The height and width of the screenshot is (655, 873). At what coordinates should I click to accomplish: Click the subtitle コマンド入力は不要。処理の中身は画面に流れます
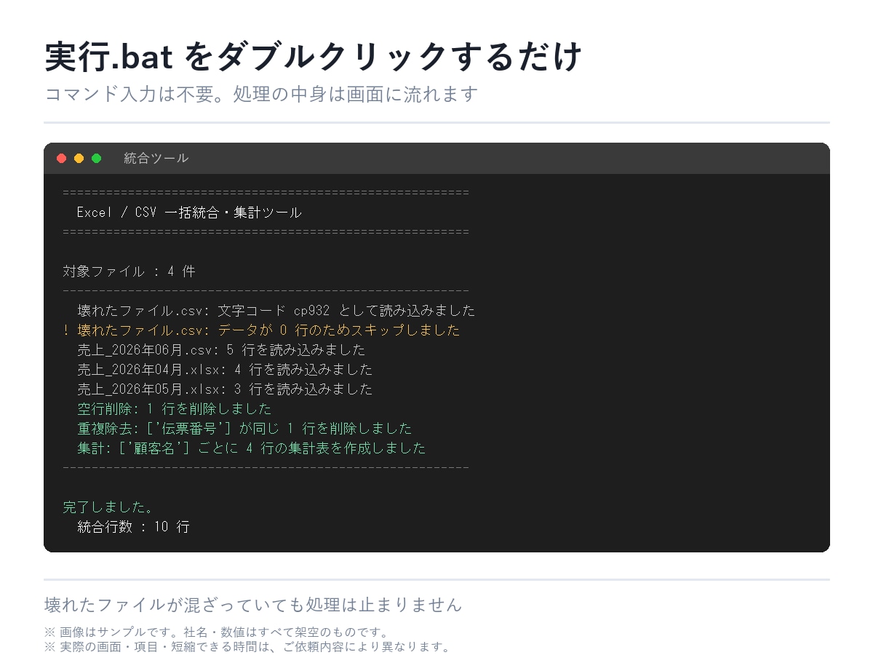pyautogui.click(x=261, y=95)
